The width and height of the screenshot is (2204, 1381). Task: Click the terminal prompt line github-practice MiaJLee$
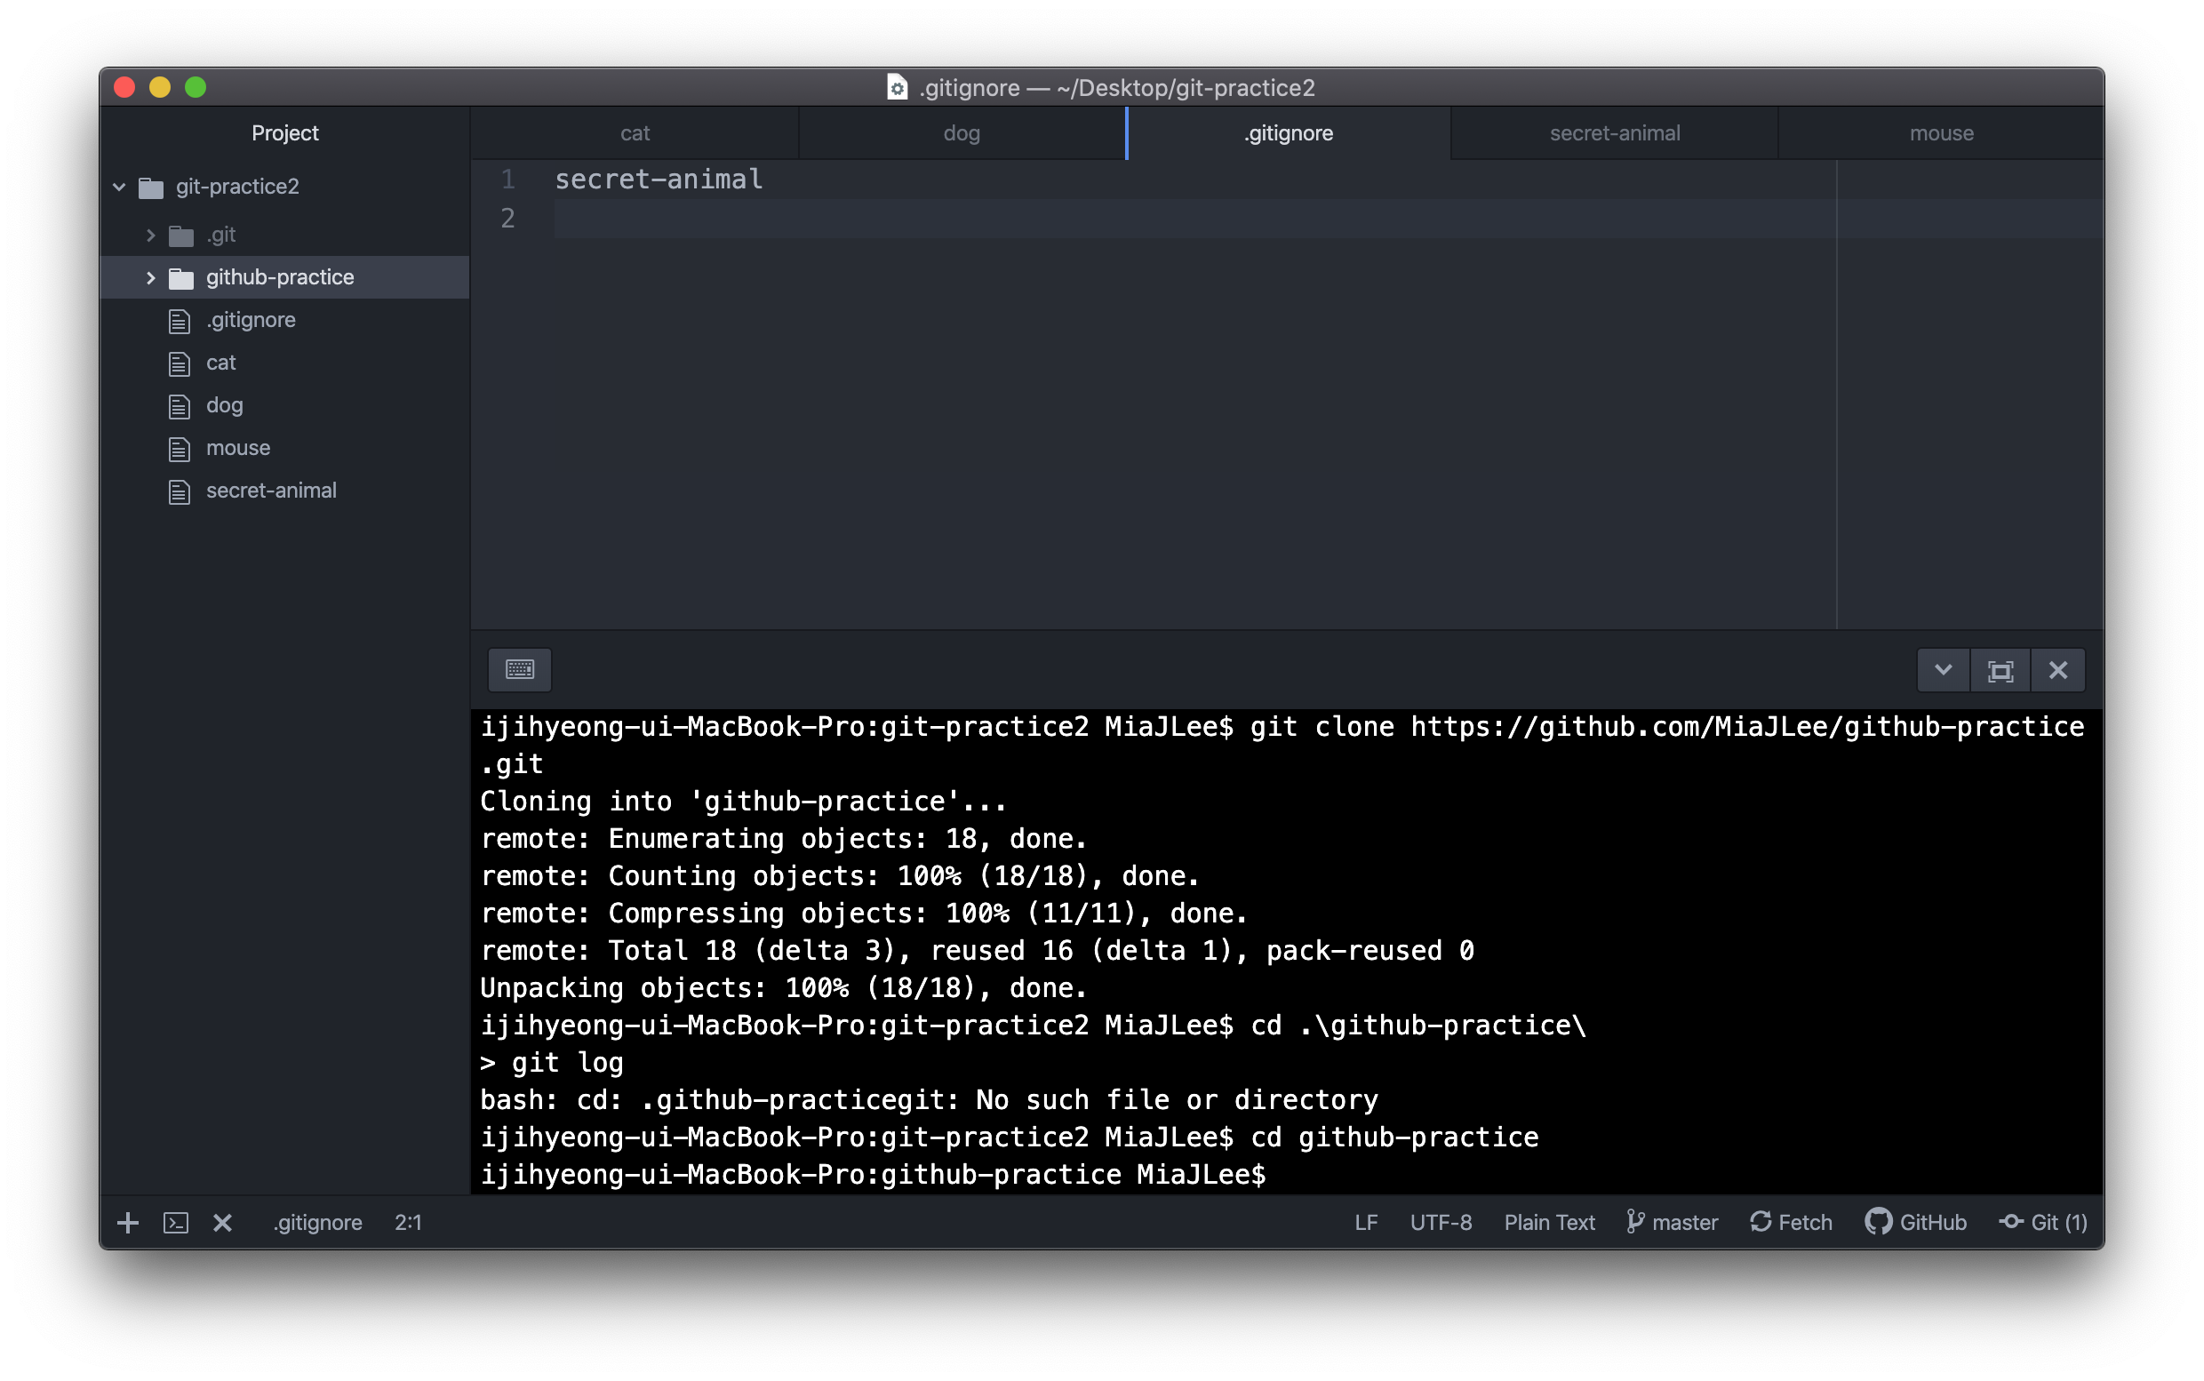[x=873, y=1175]
